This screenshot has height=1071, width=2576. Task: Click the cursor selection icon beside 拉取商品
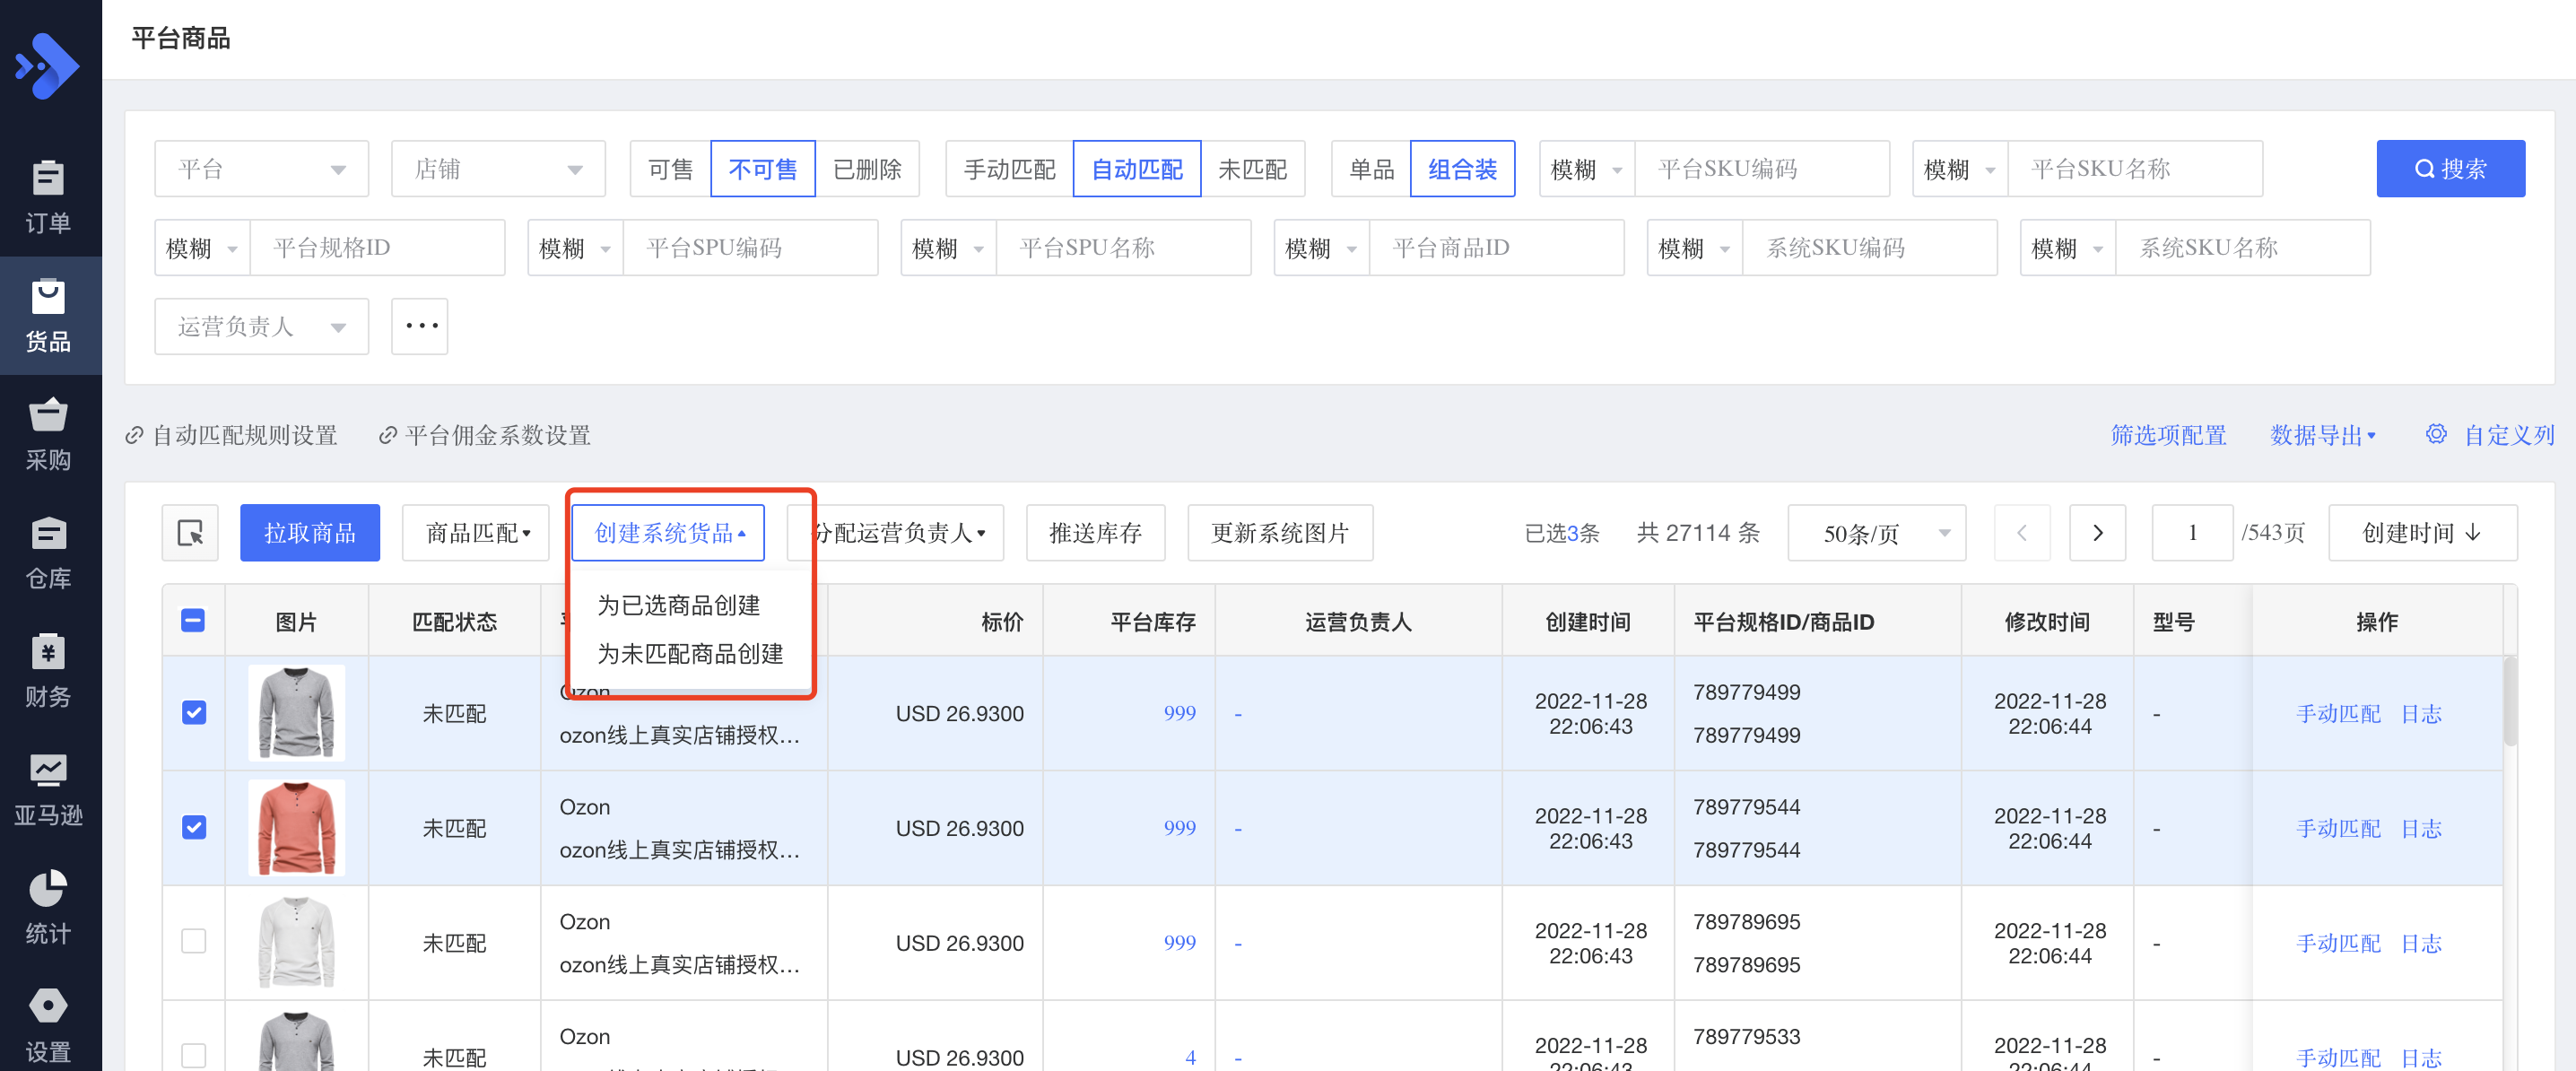click(190, 533)
